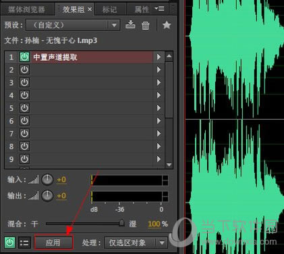Click mix percentage value 100
The height and width of the screenshot is (254, 284).
(x=154, y=224)
